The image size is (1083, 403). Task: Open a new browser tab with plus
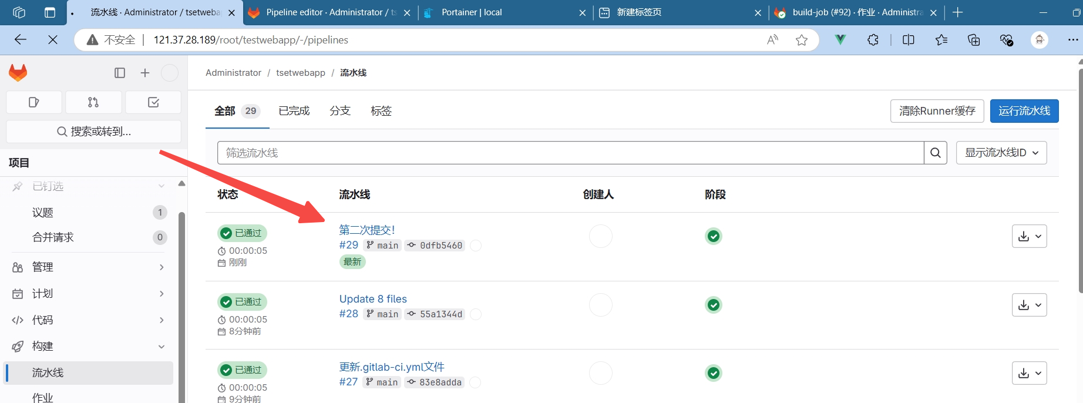(x=958, y=12)
